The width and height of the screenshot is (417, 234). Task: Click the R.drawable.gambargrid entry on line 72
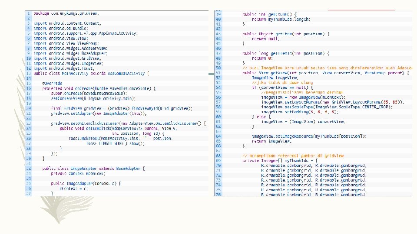(314, 175)
